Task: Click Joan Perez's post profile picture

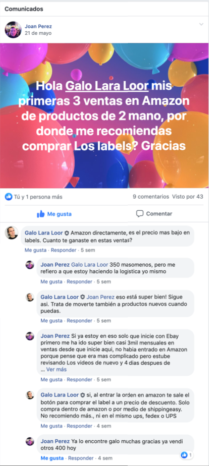Action: [x=13, y=30]
